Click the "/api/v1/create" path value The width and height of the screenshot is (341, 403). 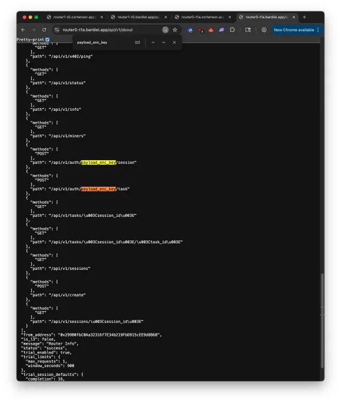point(67,295)
